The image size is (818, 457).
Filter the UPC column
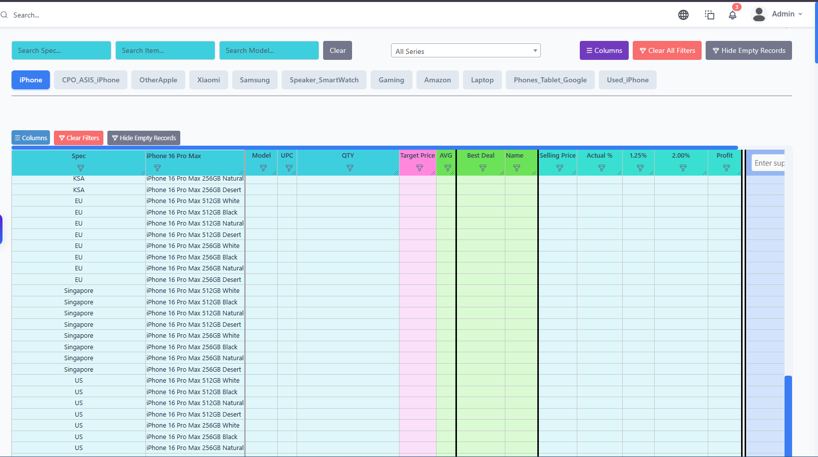[289, 168]
